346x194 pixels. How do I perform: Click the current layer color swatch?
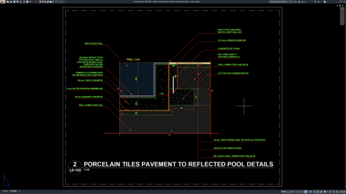click(50, 2)
